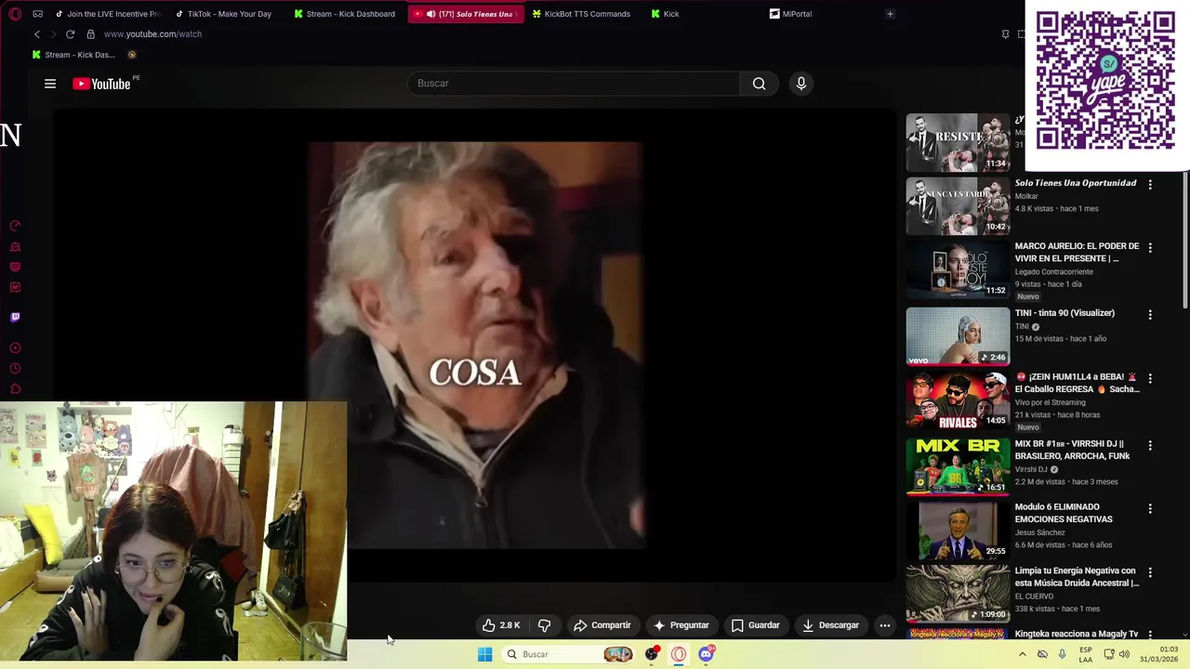Open the Druida 1:09:00 video thumbnail
Screen dimensions: 1190x669
pos(958,594)
